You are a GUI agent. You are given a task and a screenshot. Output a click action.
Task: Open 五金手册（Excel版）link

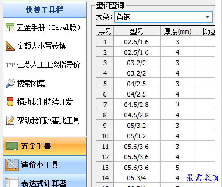click(49, 27)
